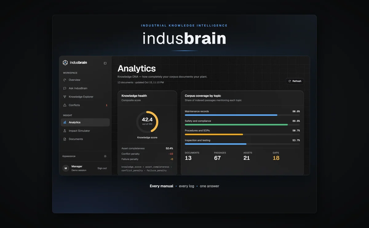The width and height of the screenshot is (369, 228).
Task: Click the Maintenance records 80.6% value
Action: [296, 111]
